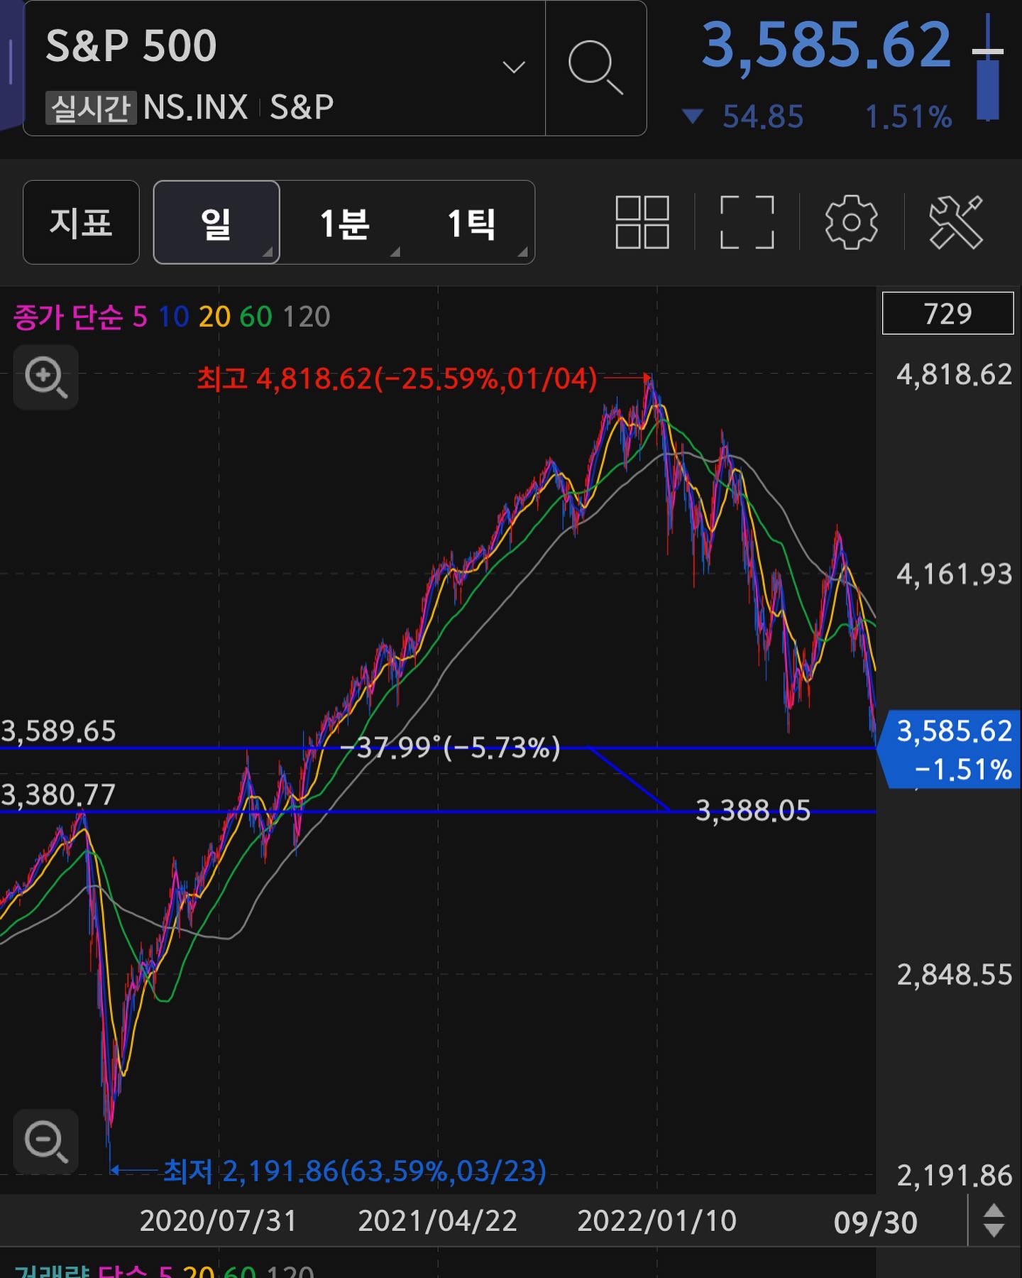Open the 지표 indicators button
Screen dimensions: 1022x1278
click(x=81, y=222)
